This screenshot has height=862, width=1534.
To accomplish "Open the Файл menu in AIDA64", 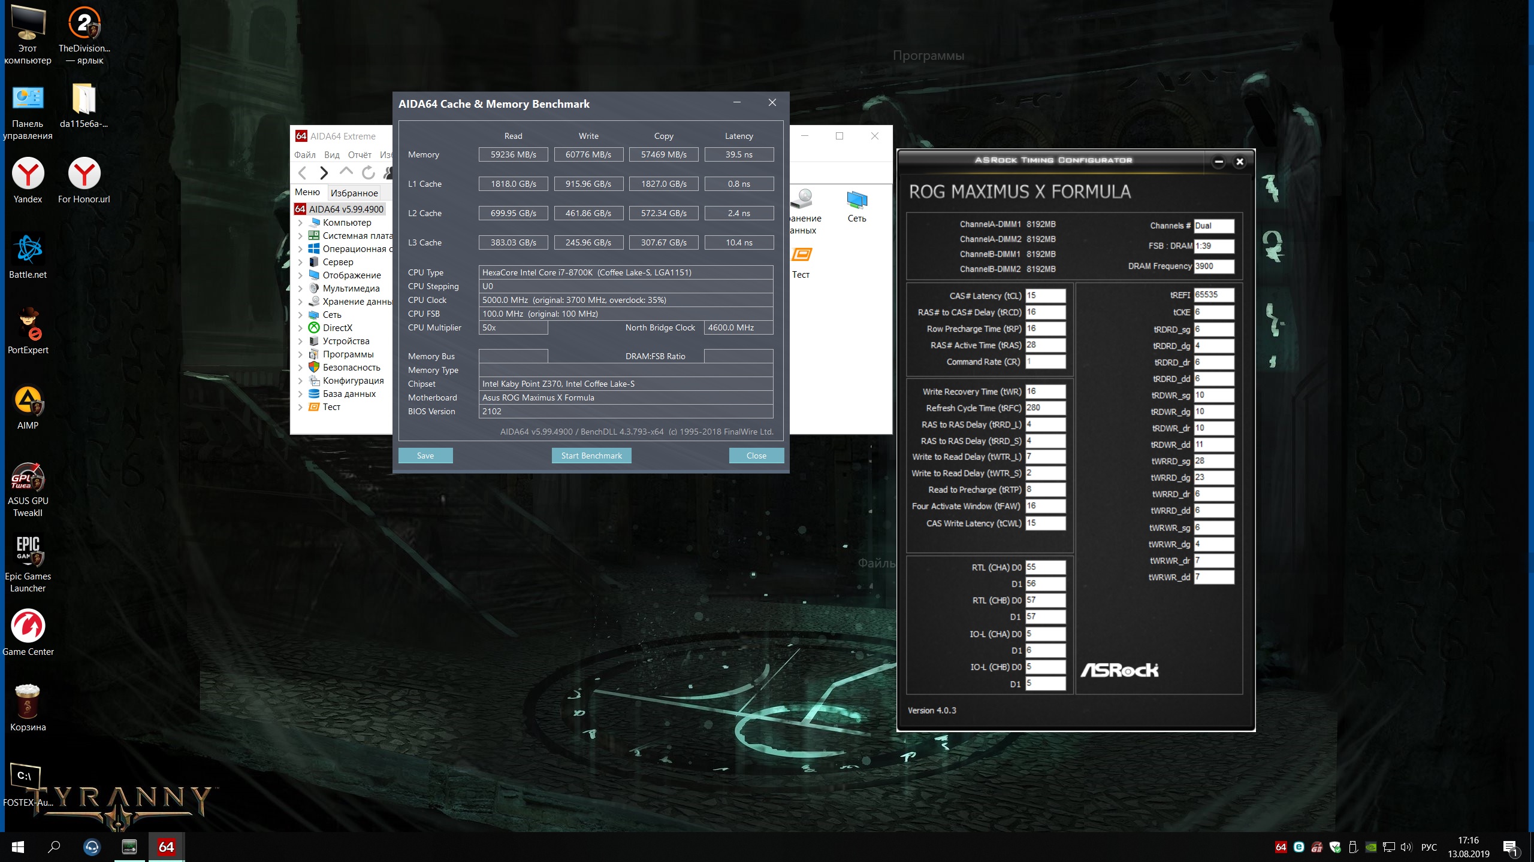I will [304, 155].
